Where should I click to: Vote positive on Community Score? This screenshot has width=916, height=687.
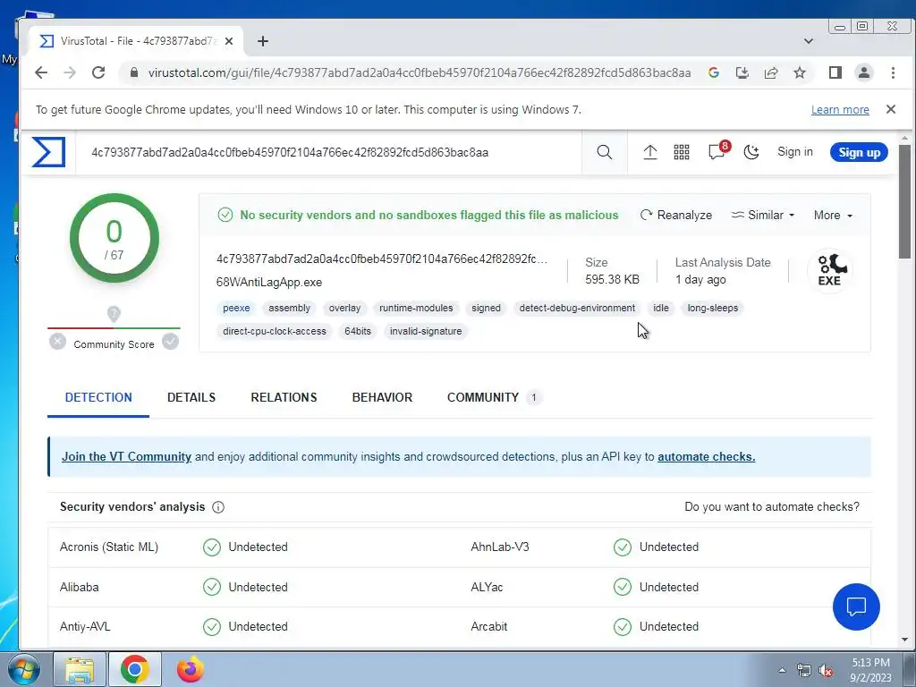pos(170,341)
